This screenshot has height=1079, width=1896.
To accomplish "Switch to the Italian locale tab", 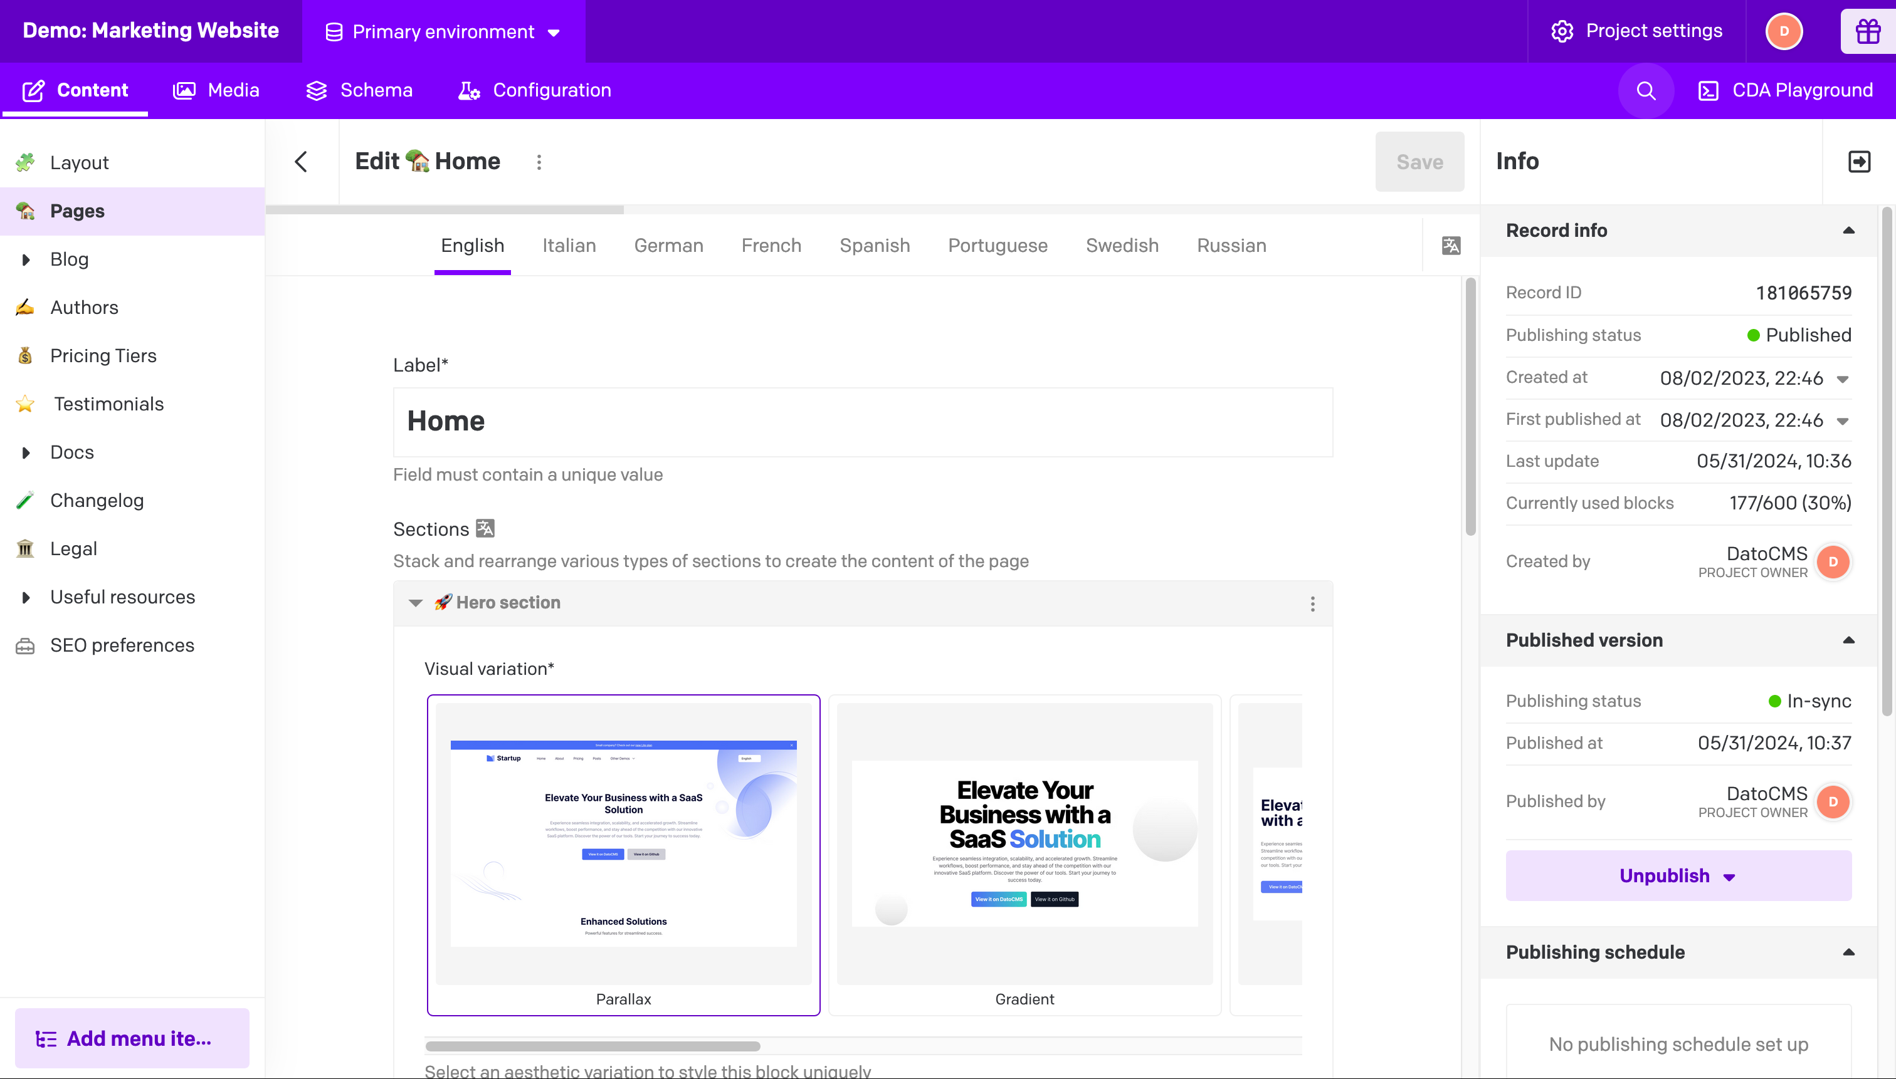I will coord(569,245).
